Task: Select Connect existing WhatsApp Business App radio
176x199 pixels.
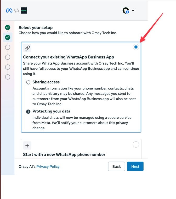Action: click(136, 47)
